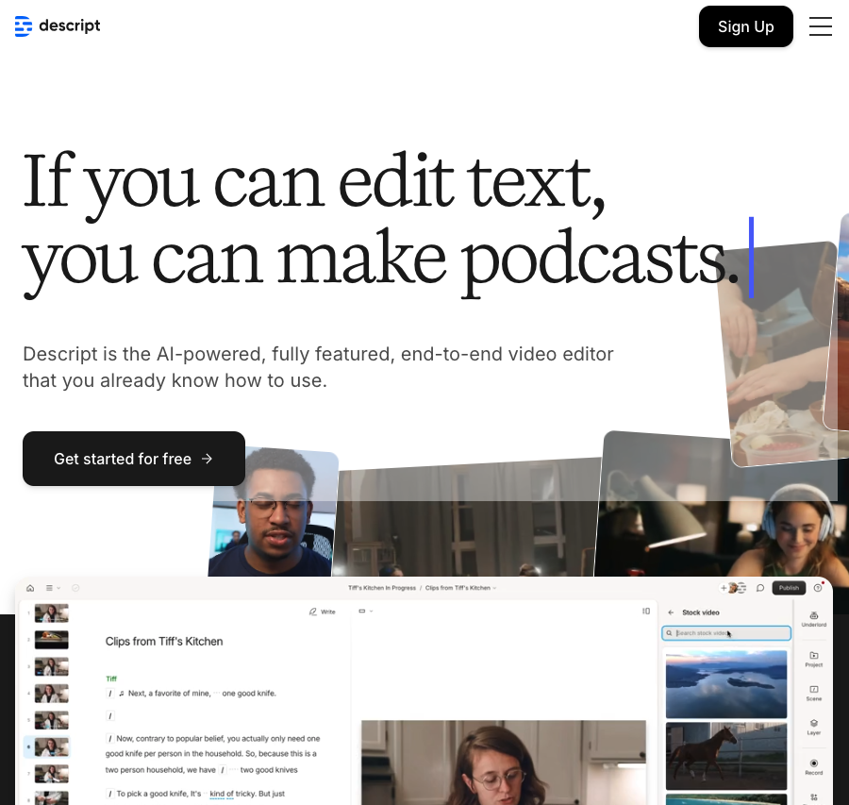Click the Tiff's Kitchen In Progress breadcrumb
Viewport: 849px width, 805px height.
tap(382, 588)
